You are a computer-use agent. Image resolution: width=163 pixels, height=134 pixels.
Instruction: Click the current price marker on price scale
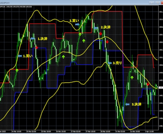tap(161, 87)
